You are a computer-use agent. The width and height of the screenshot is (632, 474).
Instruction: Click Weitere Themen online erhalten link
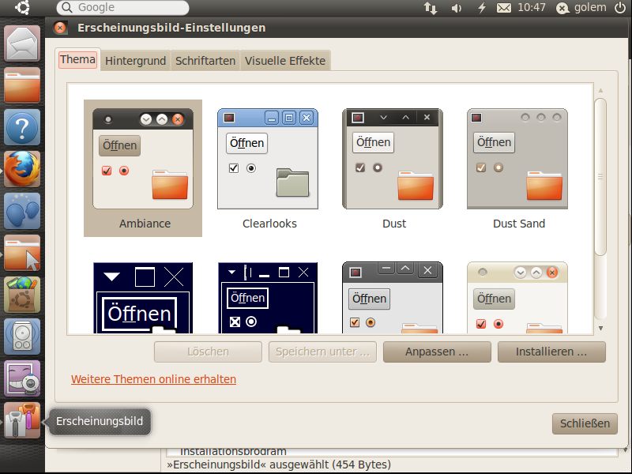pos(153,379)
